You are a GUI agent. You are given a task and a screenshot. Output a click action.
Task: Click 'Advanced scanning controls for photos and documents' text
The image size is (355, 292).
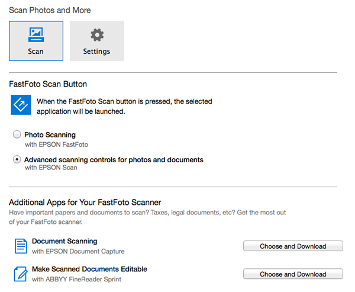point(114,160)
